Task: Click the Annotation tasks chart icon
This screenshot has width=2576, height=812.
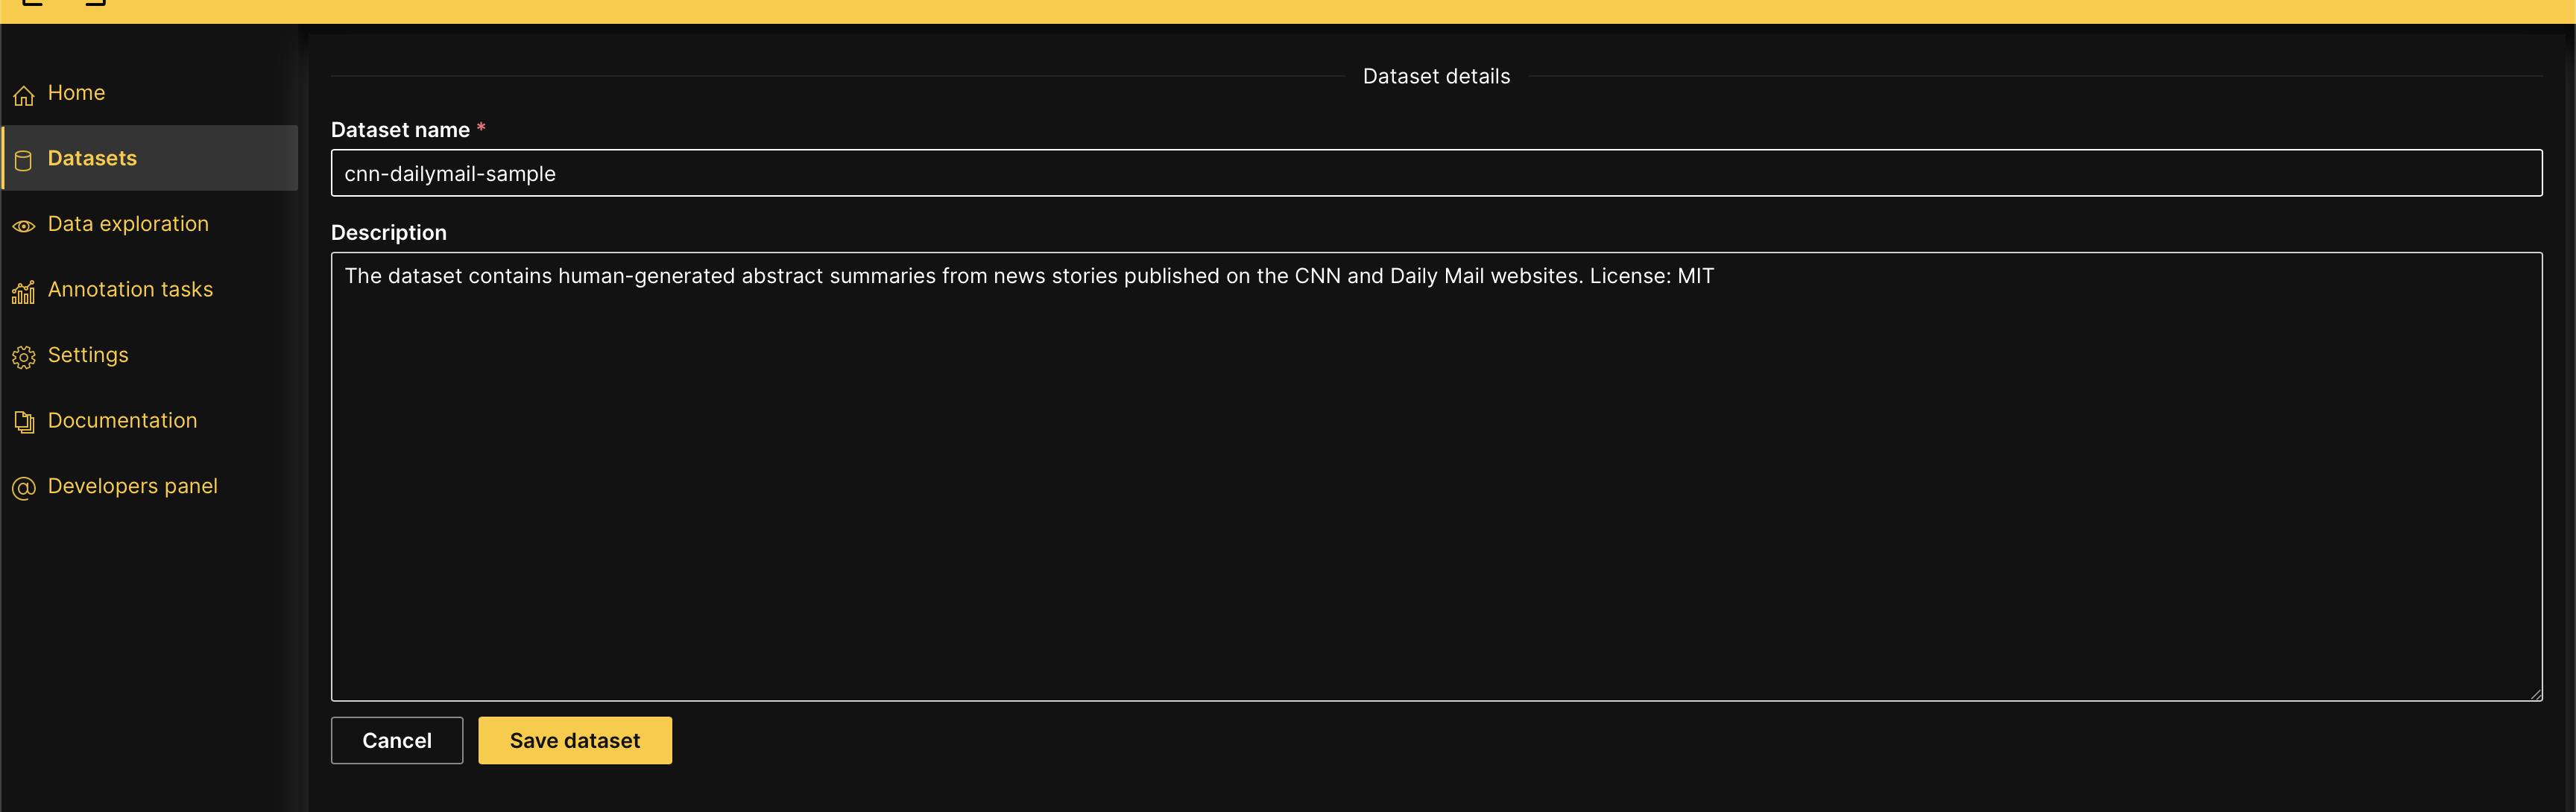Action: (x=24, y=292)
